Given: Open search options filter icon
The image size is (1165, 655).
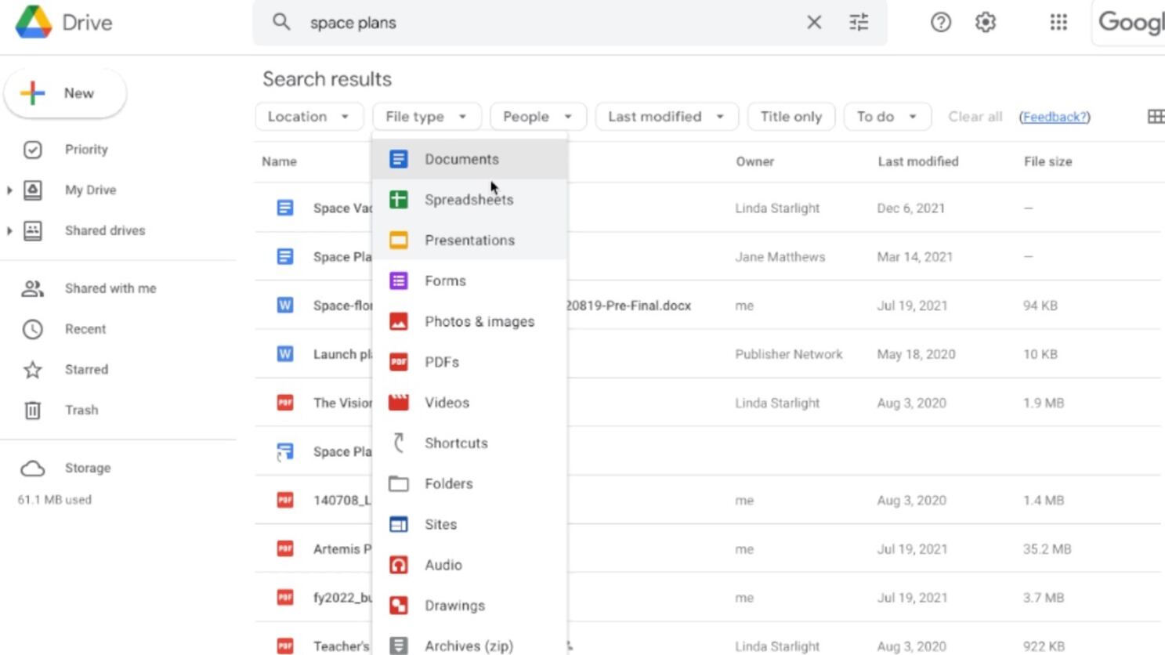Looking at the screenshot, I should pyautogui.click(x=859, y=23).
